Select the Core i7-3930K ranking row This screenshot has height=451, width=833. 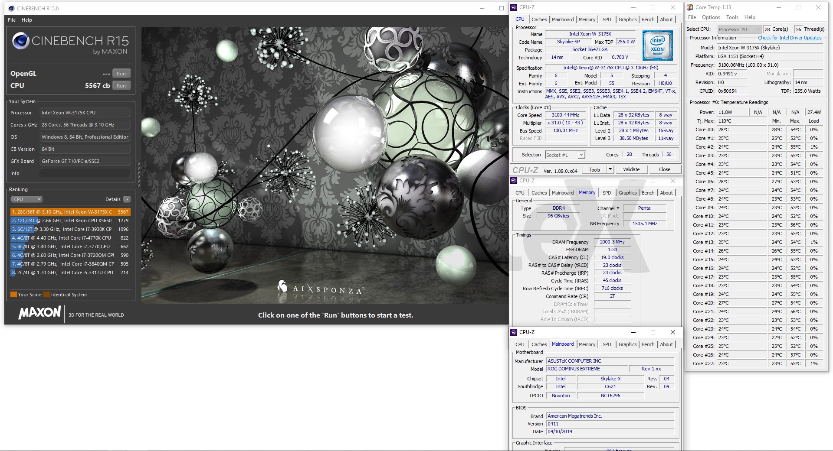[x=70, y=229]
